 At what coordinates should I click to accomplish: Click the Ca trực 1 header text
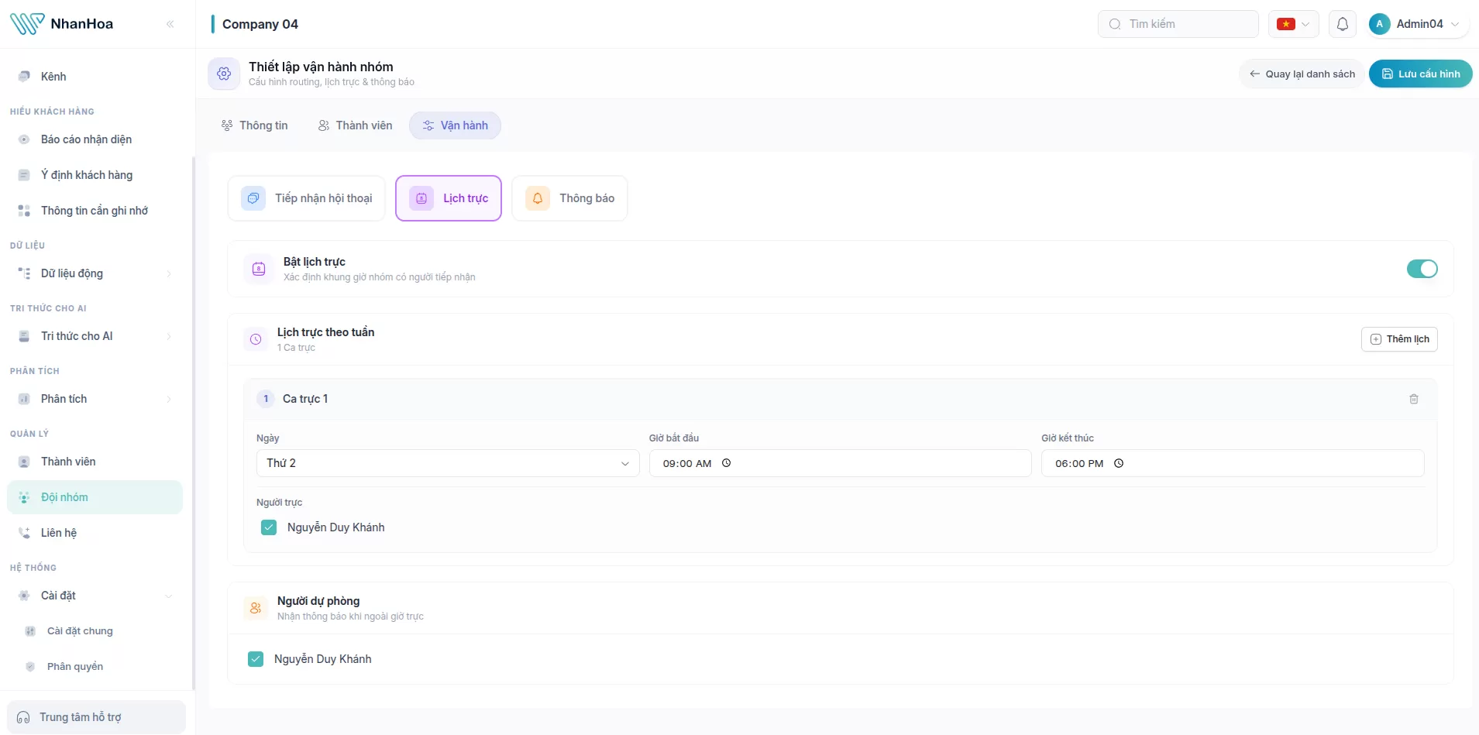point(305,399)
